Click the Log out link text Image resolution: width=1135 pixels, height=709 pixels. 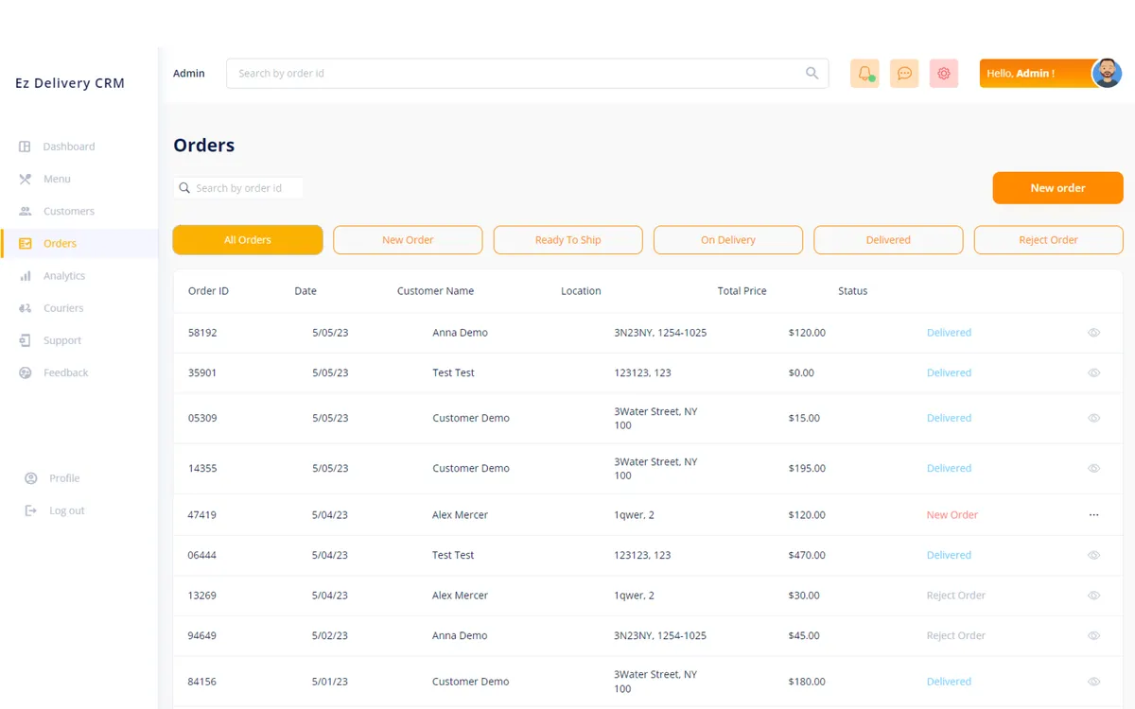pyautogui.click(x=67, y=510)
